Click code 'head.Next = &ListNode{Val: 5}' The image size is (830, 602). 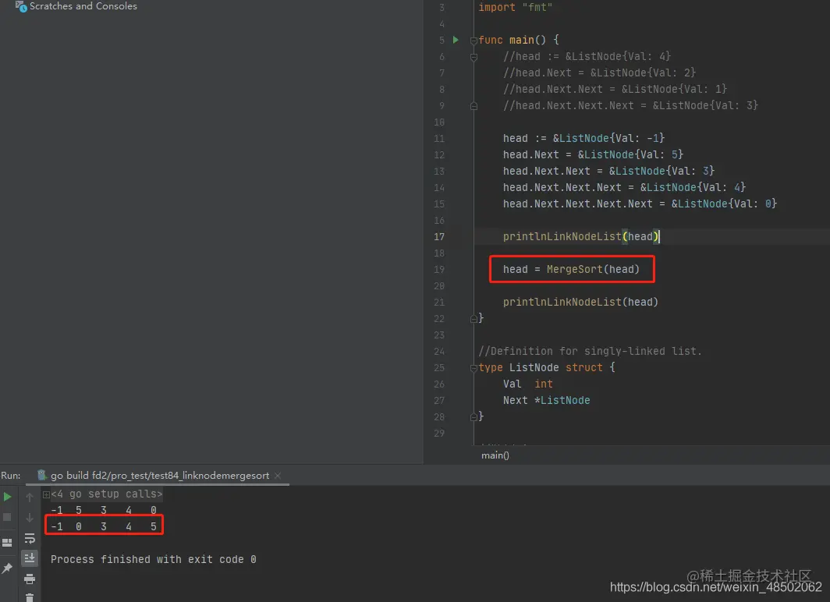click(x=593, y=154)
